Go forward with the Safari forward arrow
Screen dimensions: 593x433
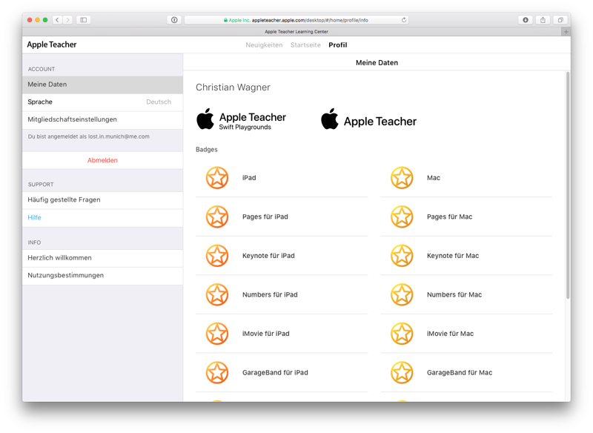tap(67, 20)
